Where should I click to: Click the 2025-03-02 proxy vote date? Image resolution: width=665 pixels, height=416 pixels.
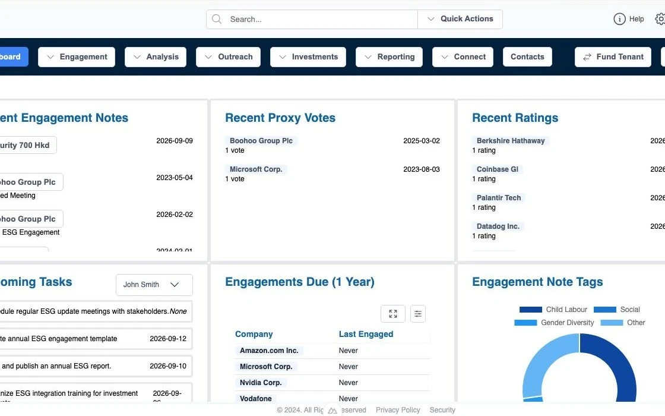421,141
